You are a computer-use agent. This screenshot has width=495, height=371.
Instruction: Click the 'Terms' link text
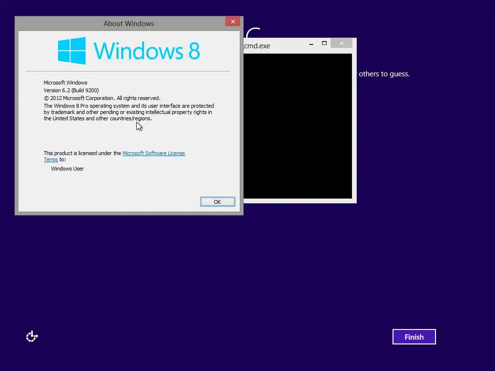point(50,159)
